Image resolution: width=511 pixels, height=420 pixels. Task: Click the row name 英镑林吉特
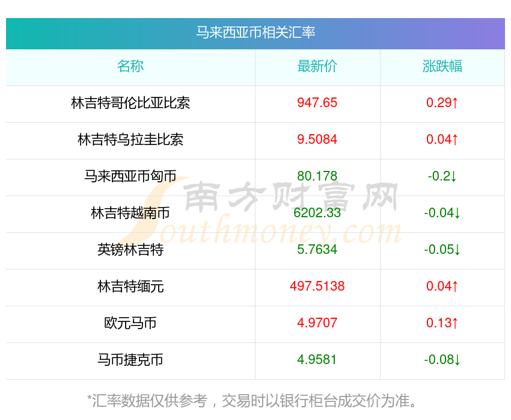pos(130,250)
